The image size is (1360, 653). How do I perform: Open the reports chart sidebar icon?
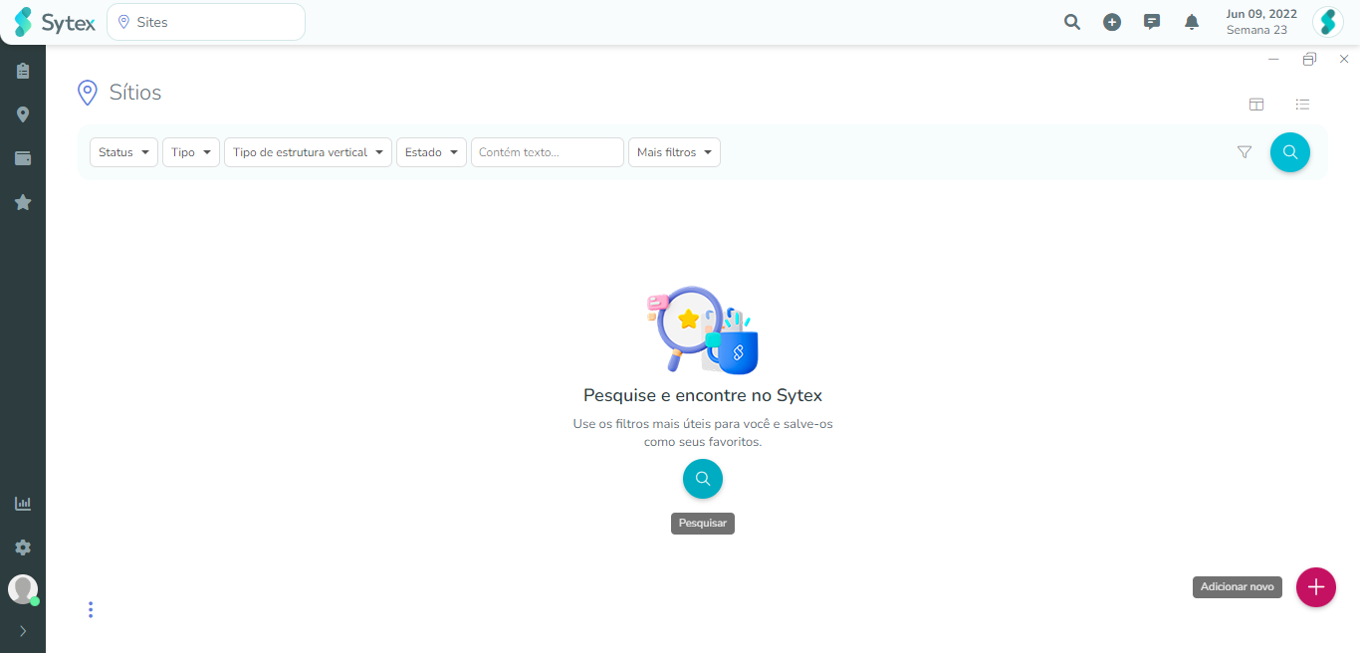pos(23,504)
